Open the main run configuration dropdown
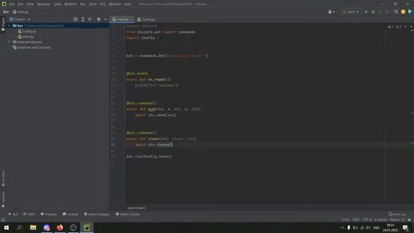 pos(351,12)
